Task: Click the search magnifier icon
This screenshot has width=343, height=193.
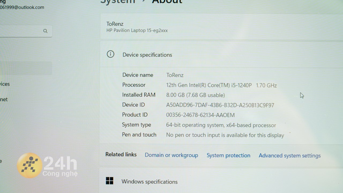Action: pos(45,31)
